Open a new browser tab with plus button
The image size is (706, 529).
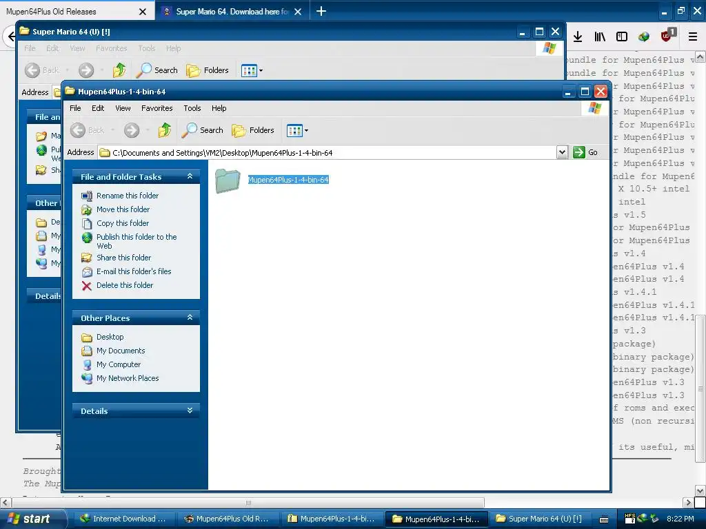coord(321,11)
